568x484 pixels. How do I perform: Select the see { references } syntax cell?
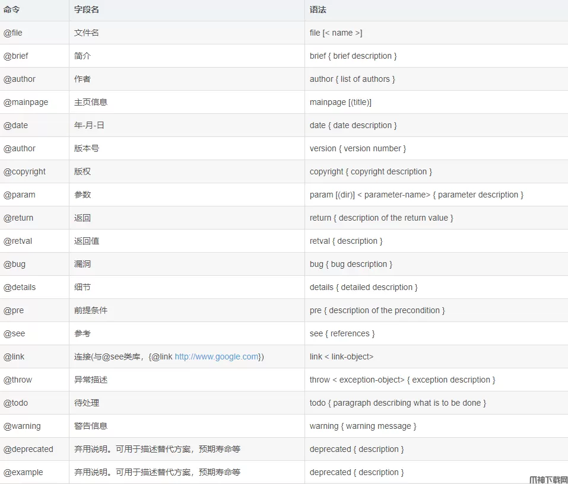click(342, 333)
